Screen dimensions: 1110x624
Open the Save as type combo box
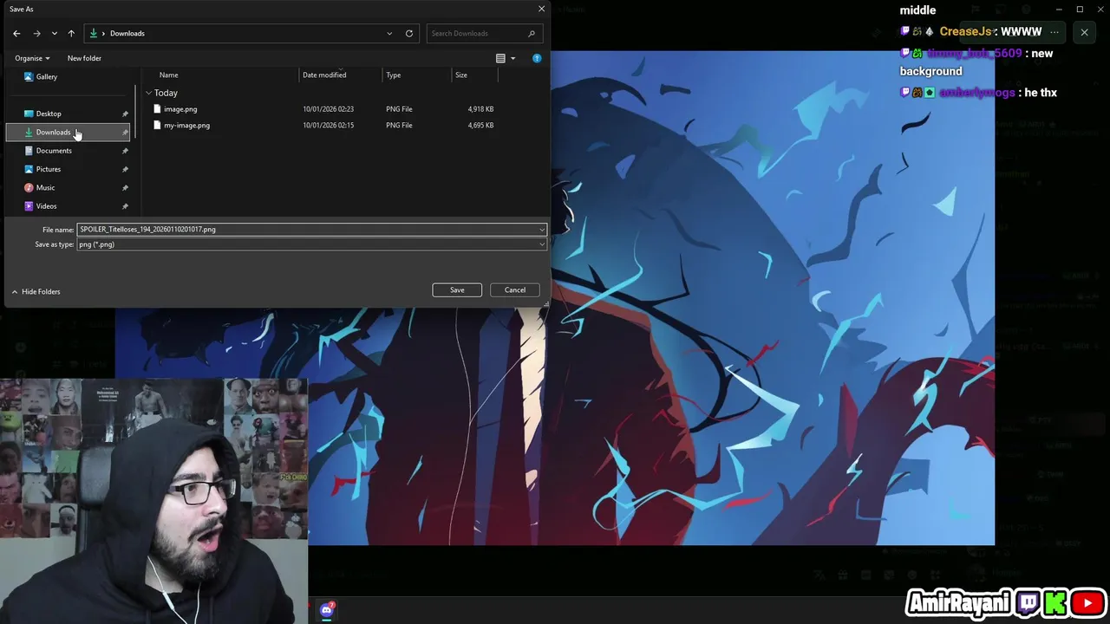pyautogui.click(x=312, y=244)
